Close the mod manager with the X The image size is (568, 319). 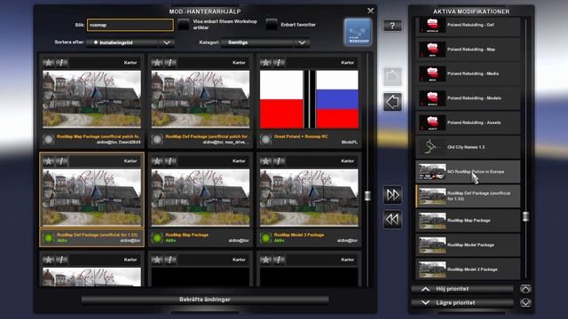point(371,11)
